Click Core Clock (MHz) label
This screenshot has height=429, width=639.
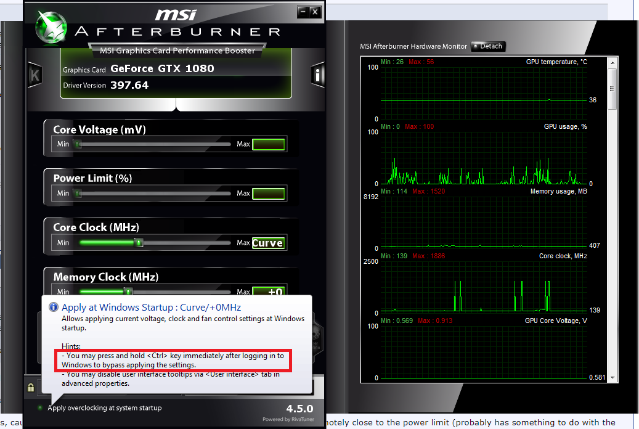tap(96, 227)
